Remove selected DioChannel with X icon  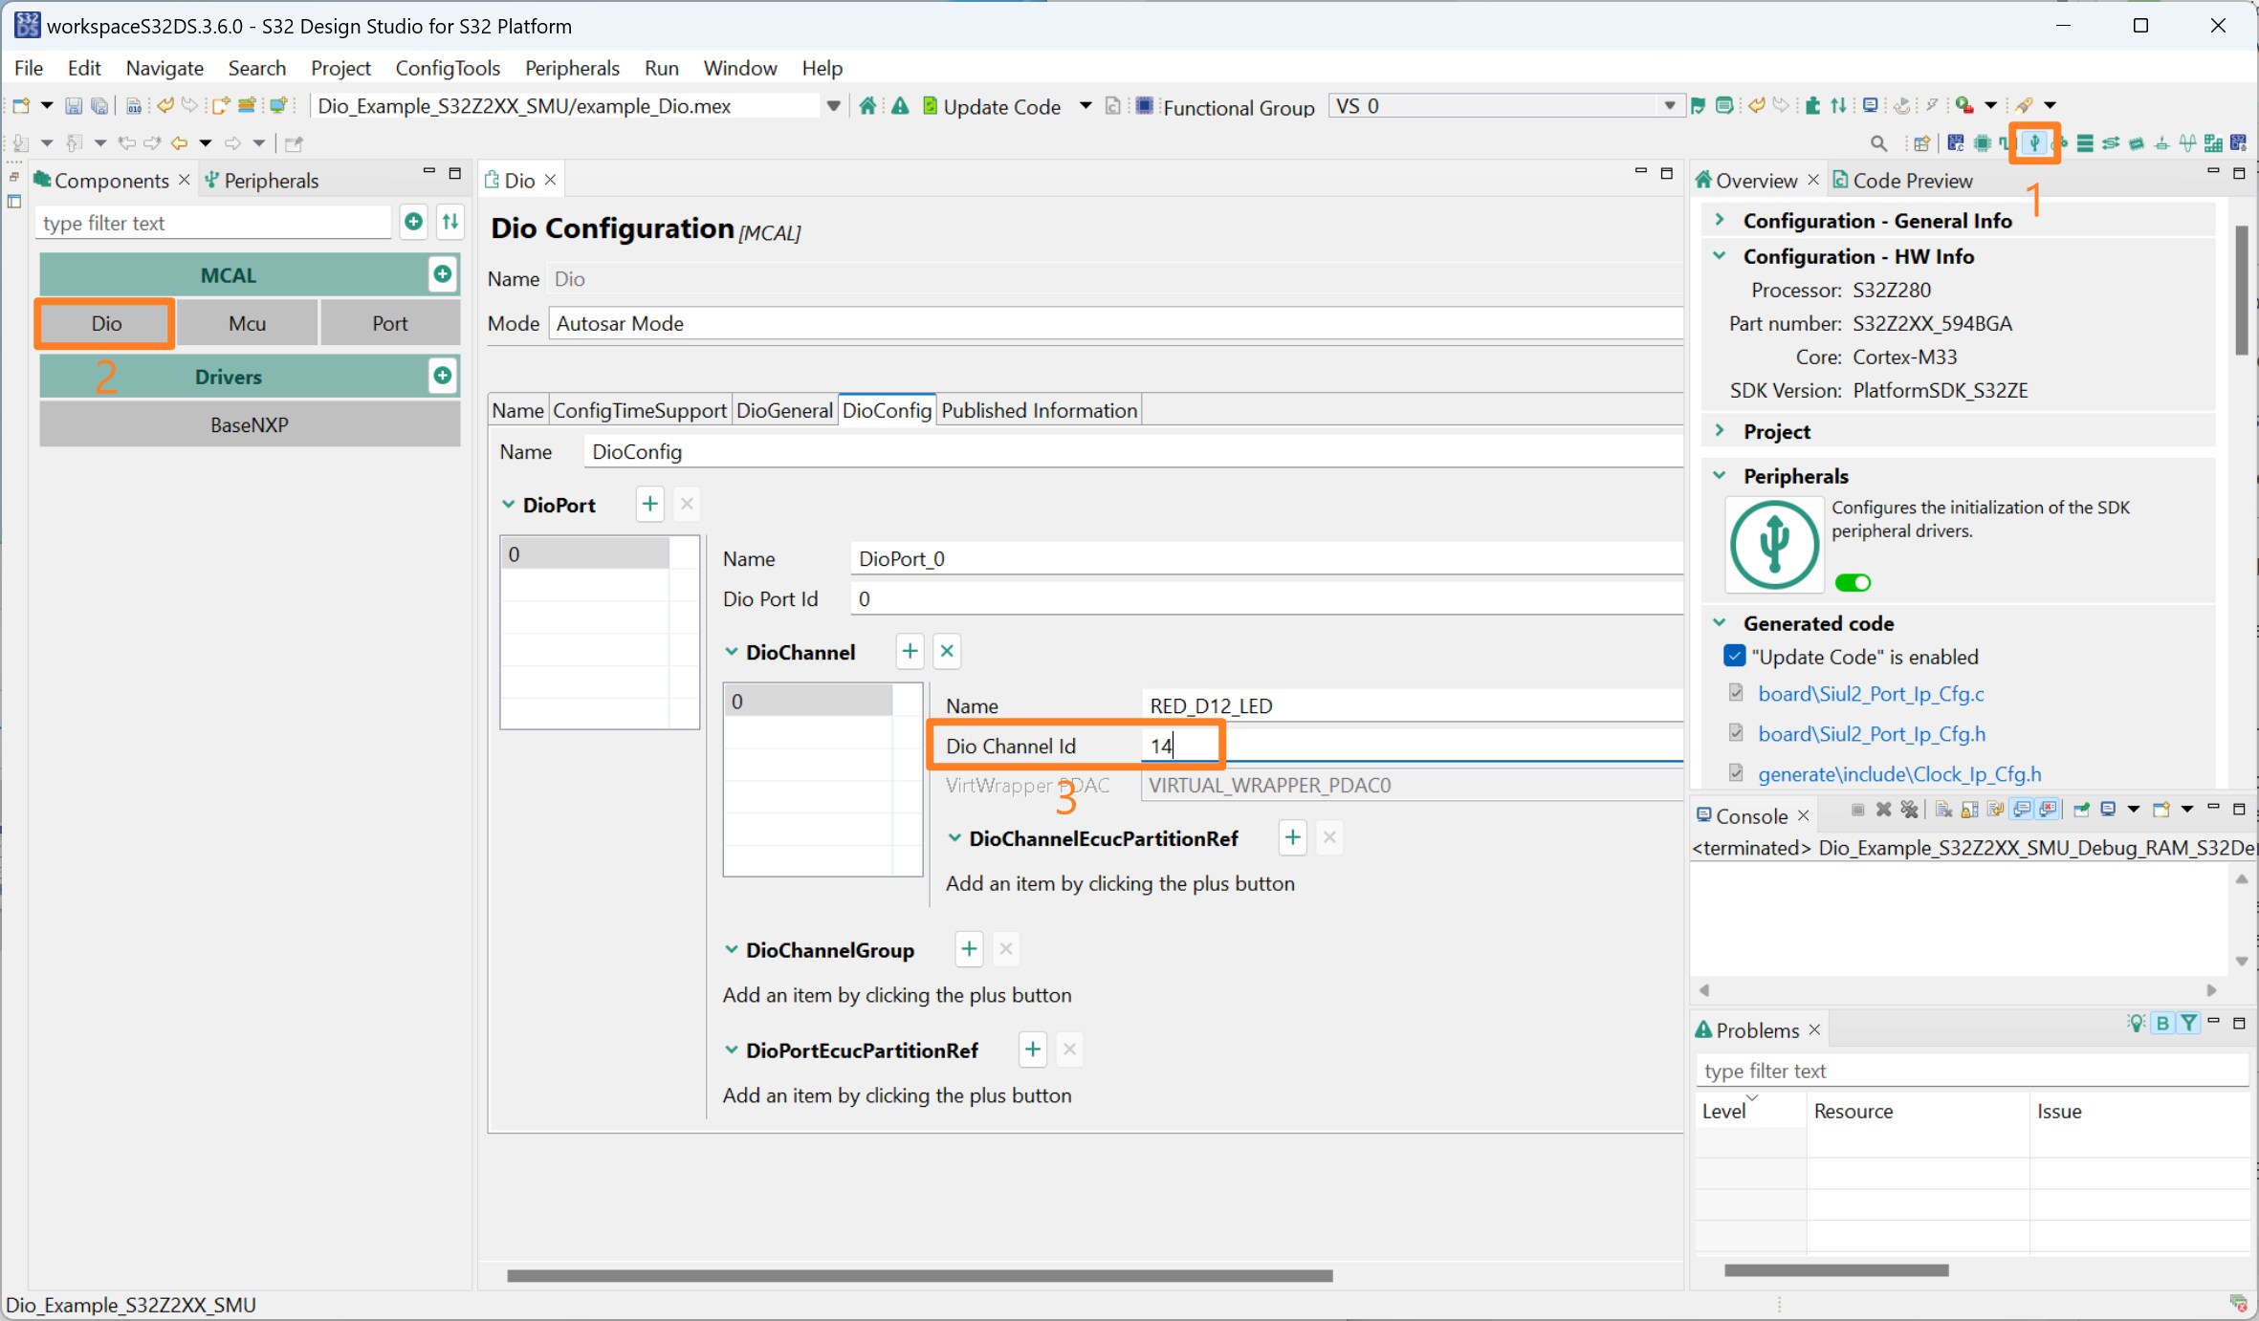pos(947,652)
